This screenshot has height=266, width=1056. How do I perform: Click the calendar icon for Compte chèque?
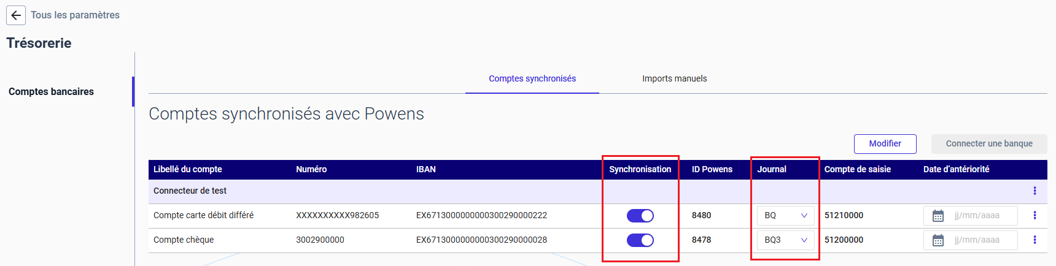(x=938, y=240)
